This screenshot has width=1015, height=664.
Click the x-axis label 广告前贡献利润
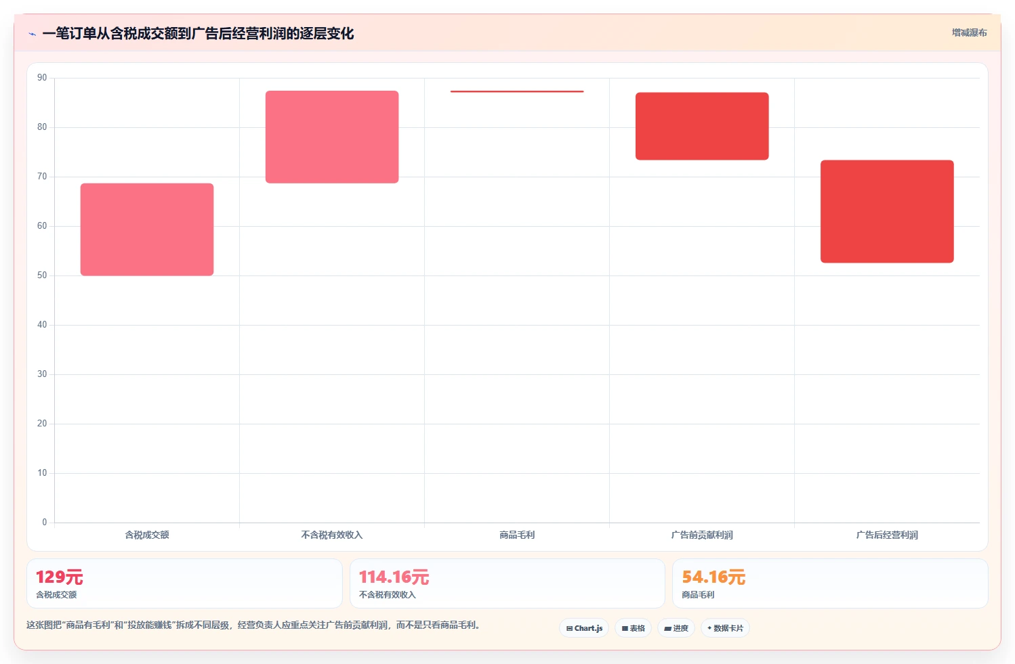click(702, 535)
